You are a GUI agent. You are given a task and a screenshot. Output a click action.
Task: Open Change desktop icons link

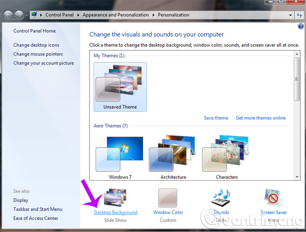36,45
